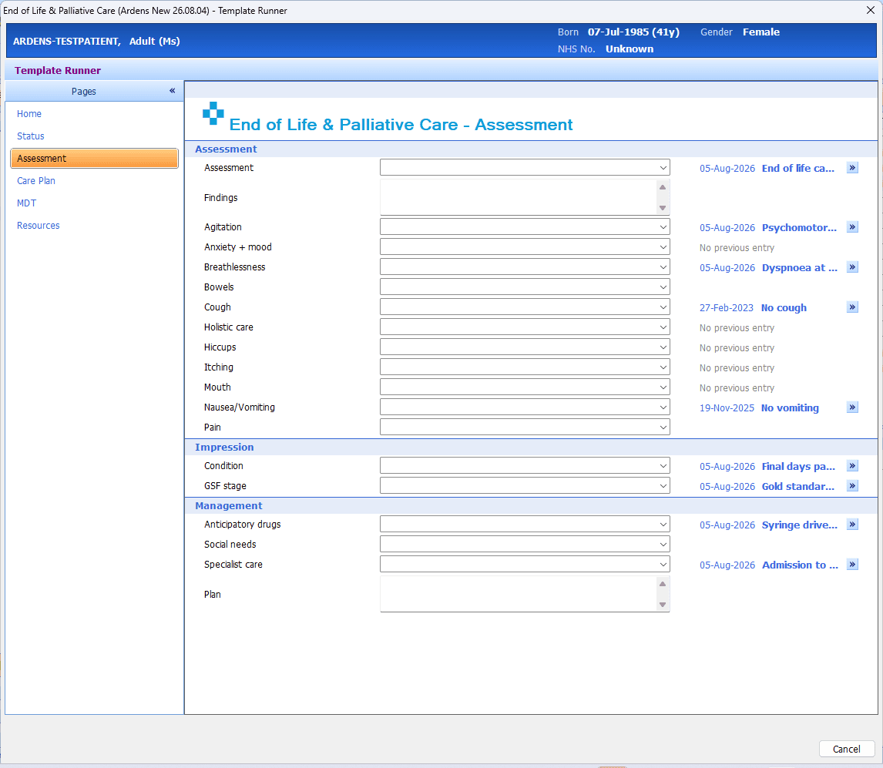Click the 19-Nov-2025 date next to Nausea/Vomiting
Screen dimensions: 883x768
(x=727, y=408)
